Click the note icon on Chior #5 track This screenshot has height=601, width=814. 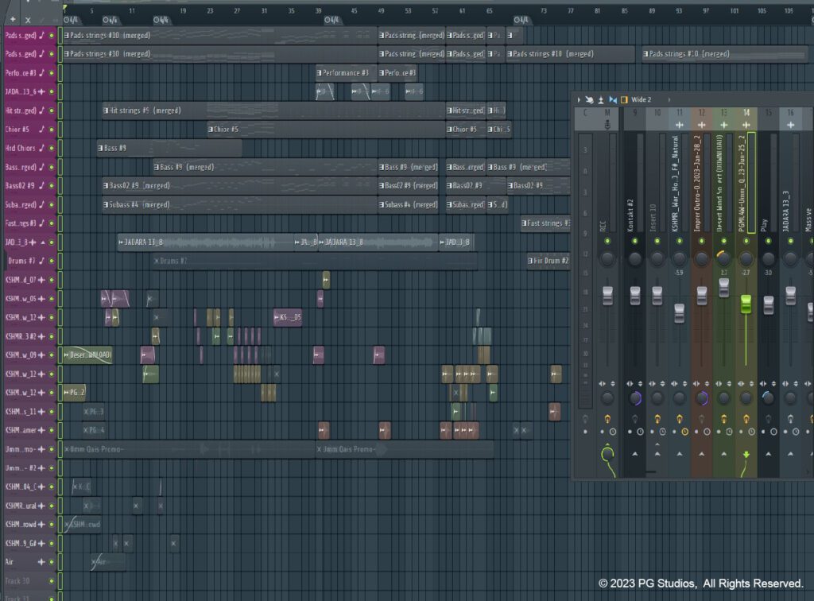tap(42, 130)
